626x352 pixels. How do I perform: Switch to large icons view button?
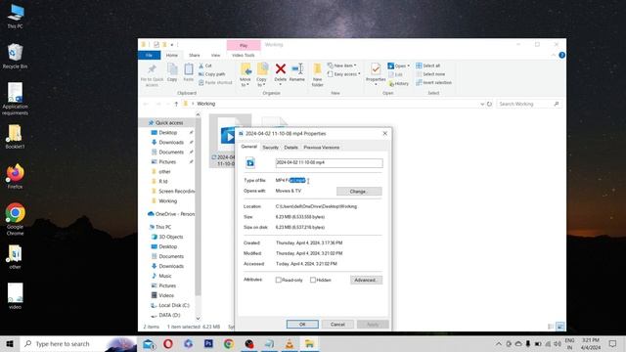[x=560, y=327]
